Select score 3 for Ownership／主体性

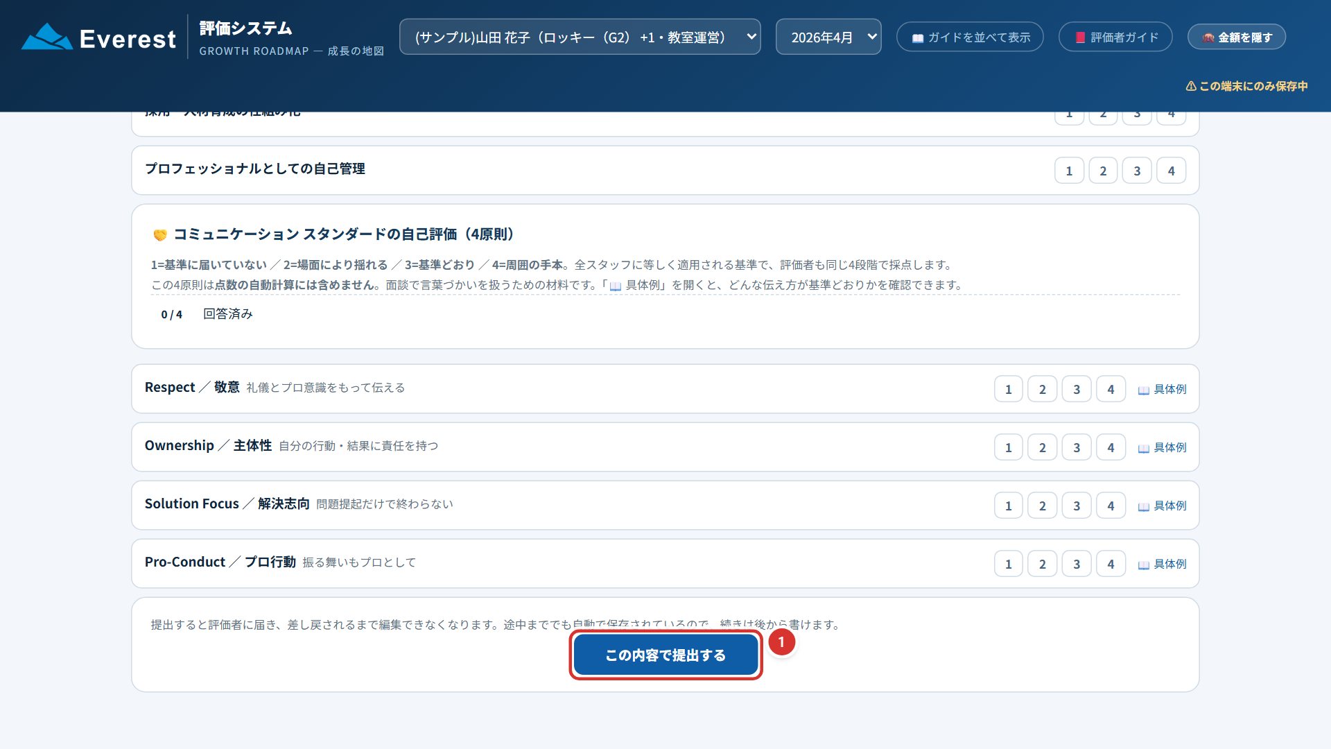(1077, 447)
